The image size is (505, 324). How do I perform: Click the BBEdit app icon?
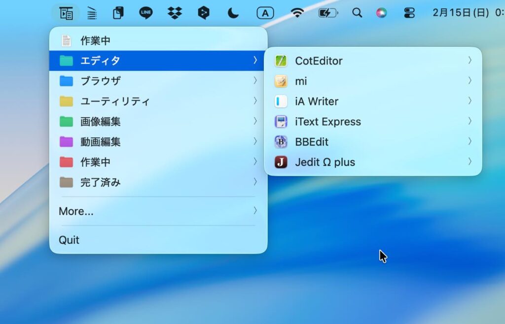click(x=281, y=142)
